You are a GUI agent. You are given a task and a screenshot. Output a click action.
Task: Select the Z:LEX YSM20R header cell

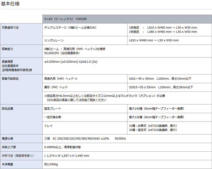click(127, 19)
